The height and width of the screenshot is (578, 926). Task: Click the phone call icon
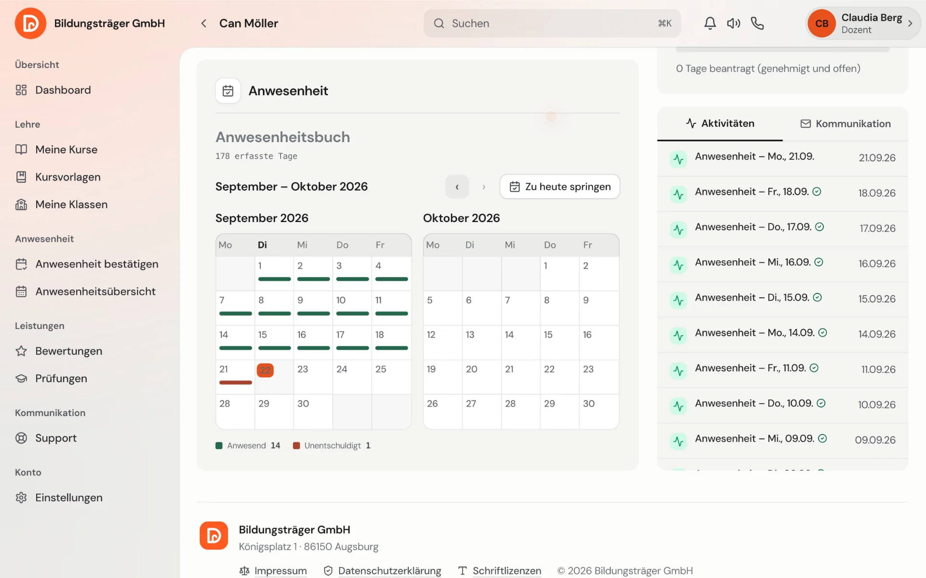pyautogui.click(x=757, y=23)
